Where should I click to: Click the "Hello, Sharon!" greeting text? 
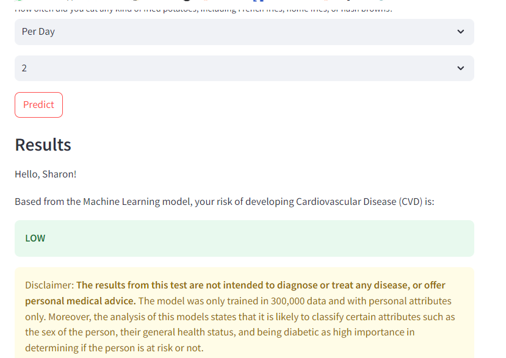[46, 174]
